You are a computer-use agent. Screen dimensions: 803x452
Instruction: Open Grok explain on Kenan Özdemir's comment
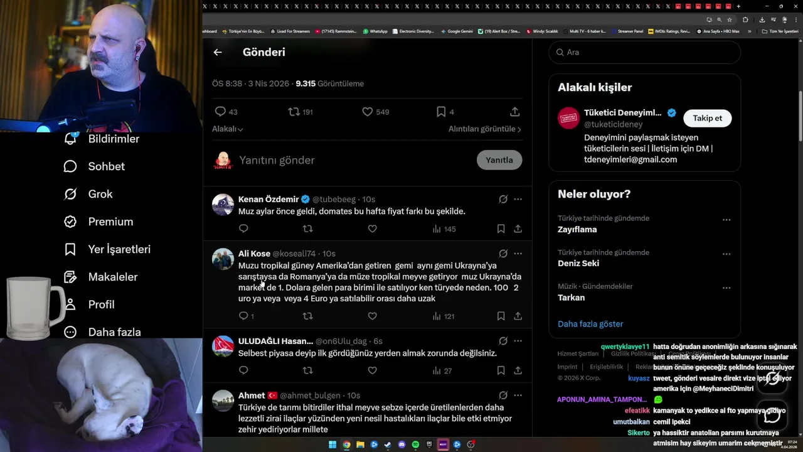[503, 199]
